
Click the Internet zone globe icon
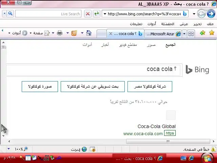[84, 149]
